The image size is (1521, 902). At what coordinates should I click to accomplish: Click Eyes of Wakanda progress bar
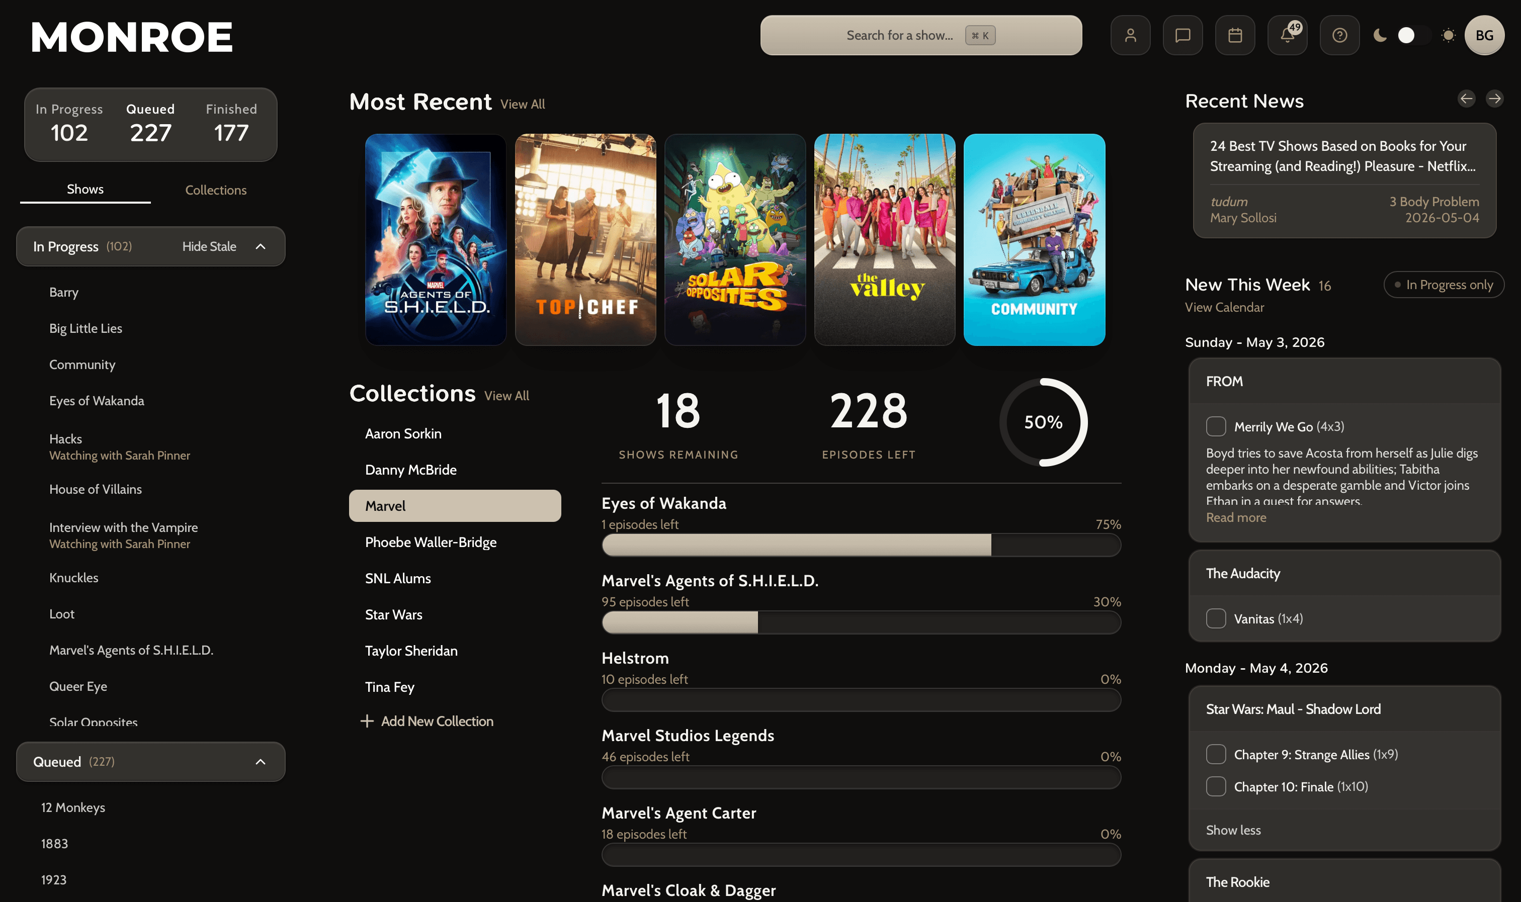[861, 545]
